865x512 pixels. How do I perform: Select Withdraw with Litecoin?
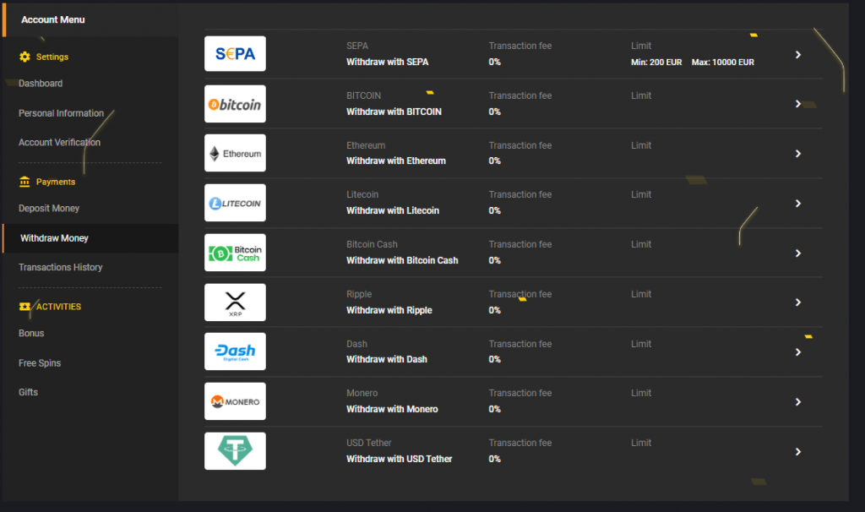tap(393, 210)
